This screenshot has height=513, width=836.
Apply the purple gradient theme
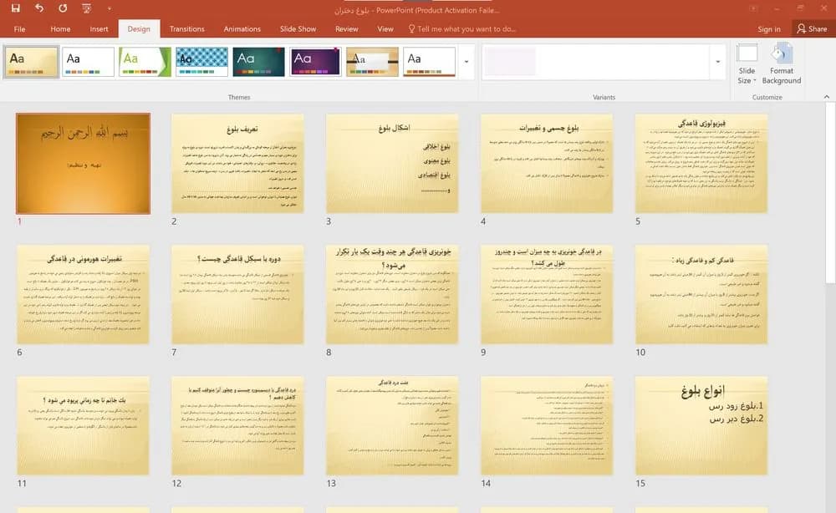click(x=315, y=62)
